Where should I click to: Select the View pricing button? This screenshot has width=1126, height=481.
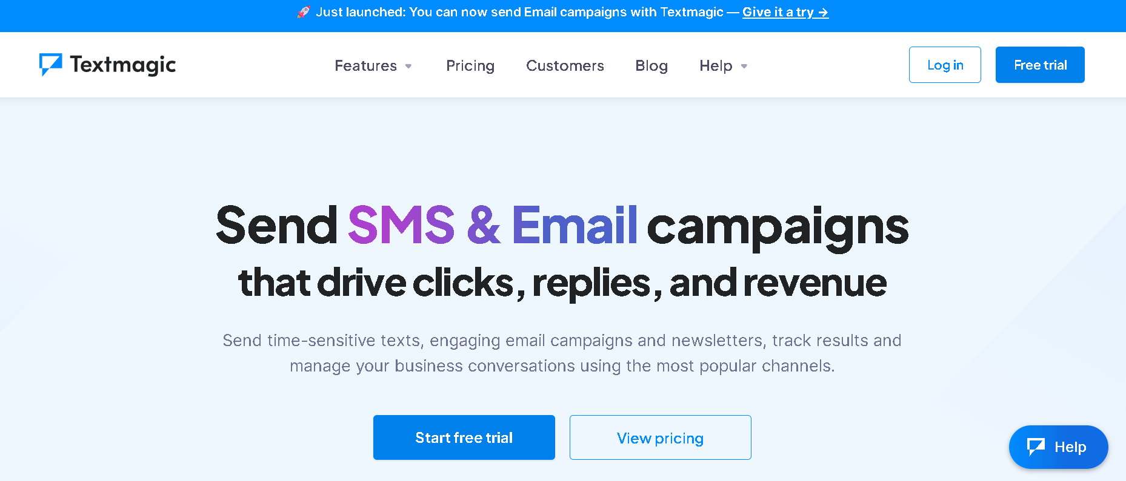(661, 437)
